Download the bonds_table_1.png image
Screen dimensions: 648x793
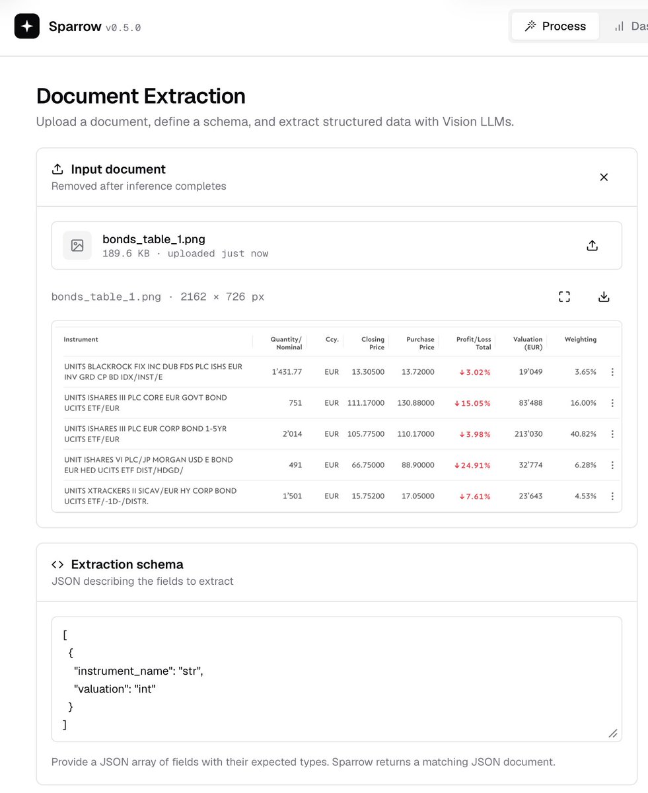604,297
